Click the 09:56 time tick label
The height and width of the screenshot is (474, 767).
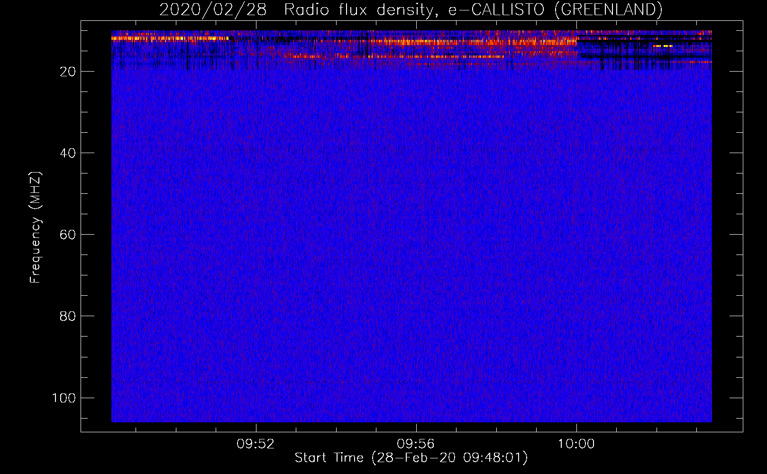[416, 444]
